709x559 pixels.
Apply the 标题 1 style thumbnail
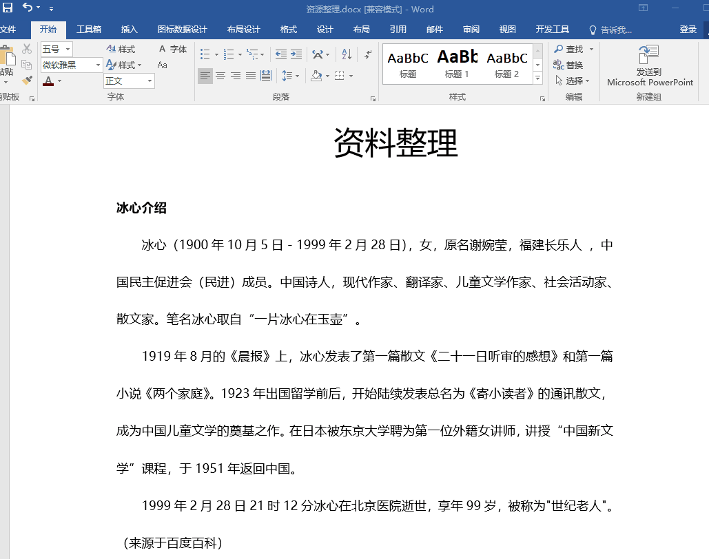[457, 64]
